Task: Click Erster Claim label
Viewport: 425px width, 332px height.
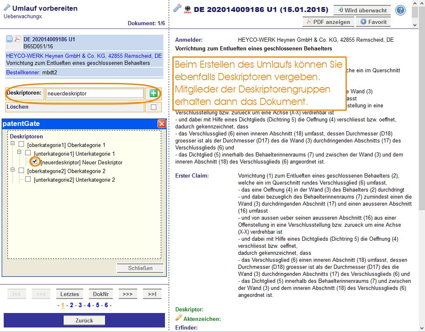Action: tap(192, 175)
